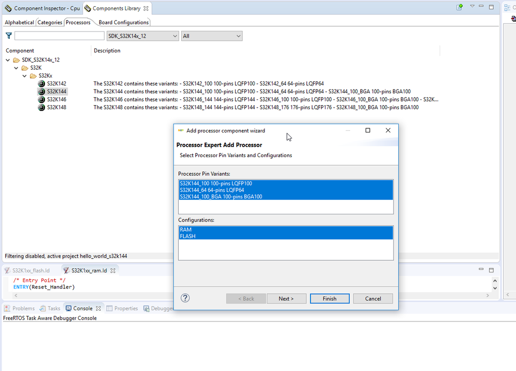Collapse the S32Kx folder node

tap(25, 76)
